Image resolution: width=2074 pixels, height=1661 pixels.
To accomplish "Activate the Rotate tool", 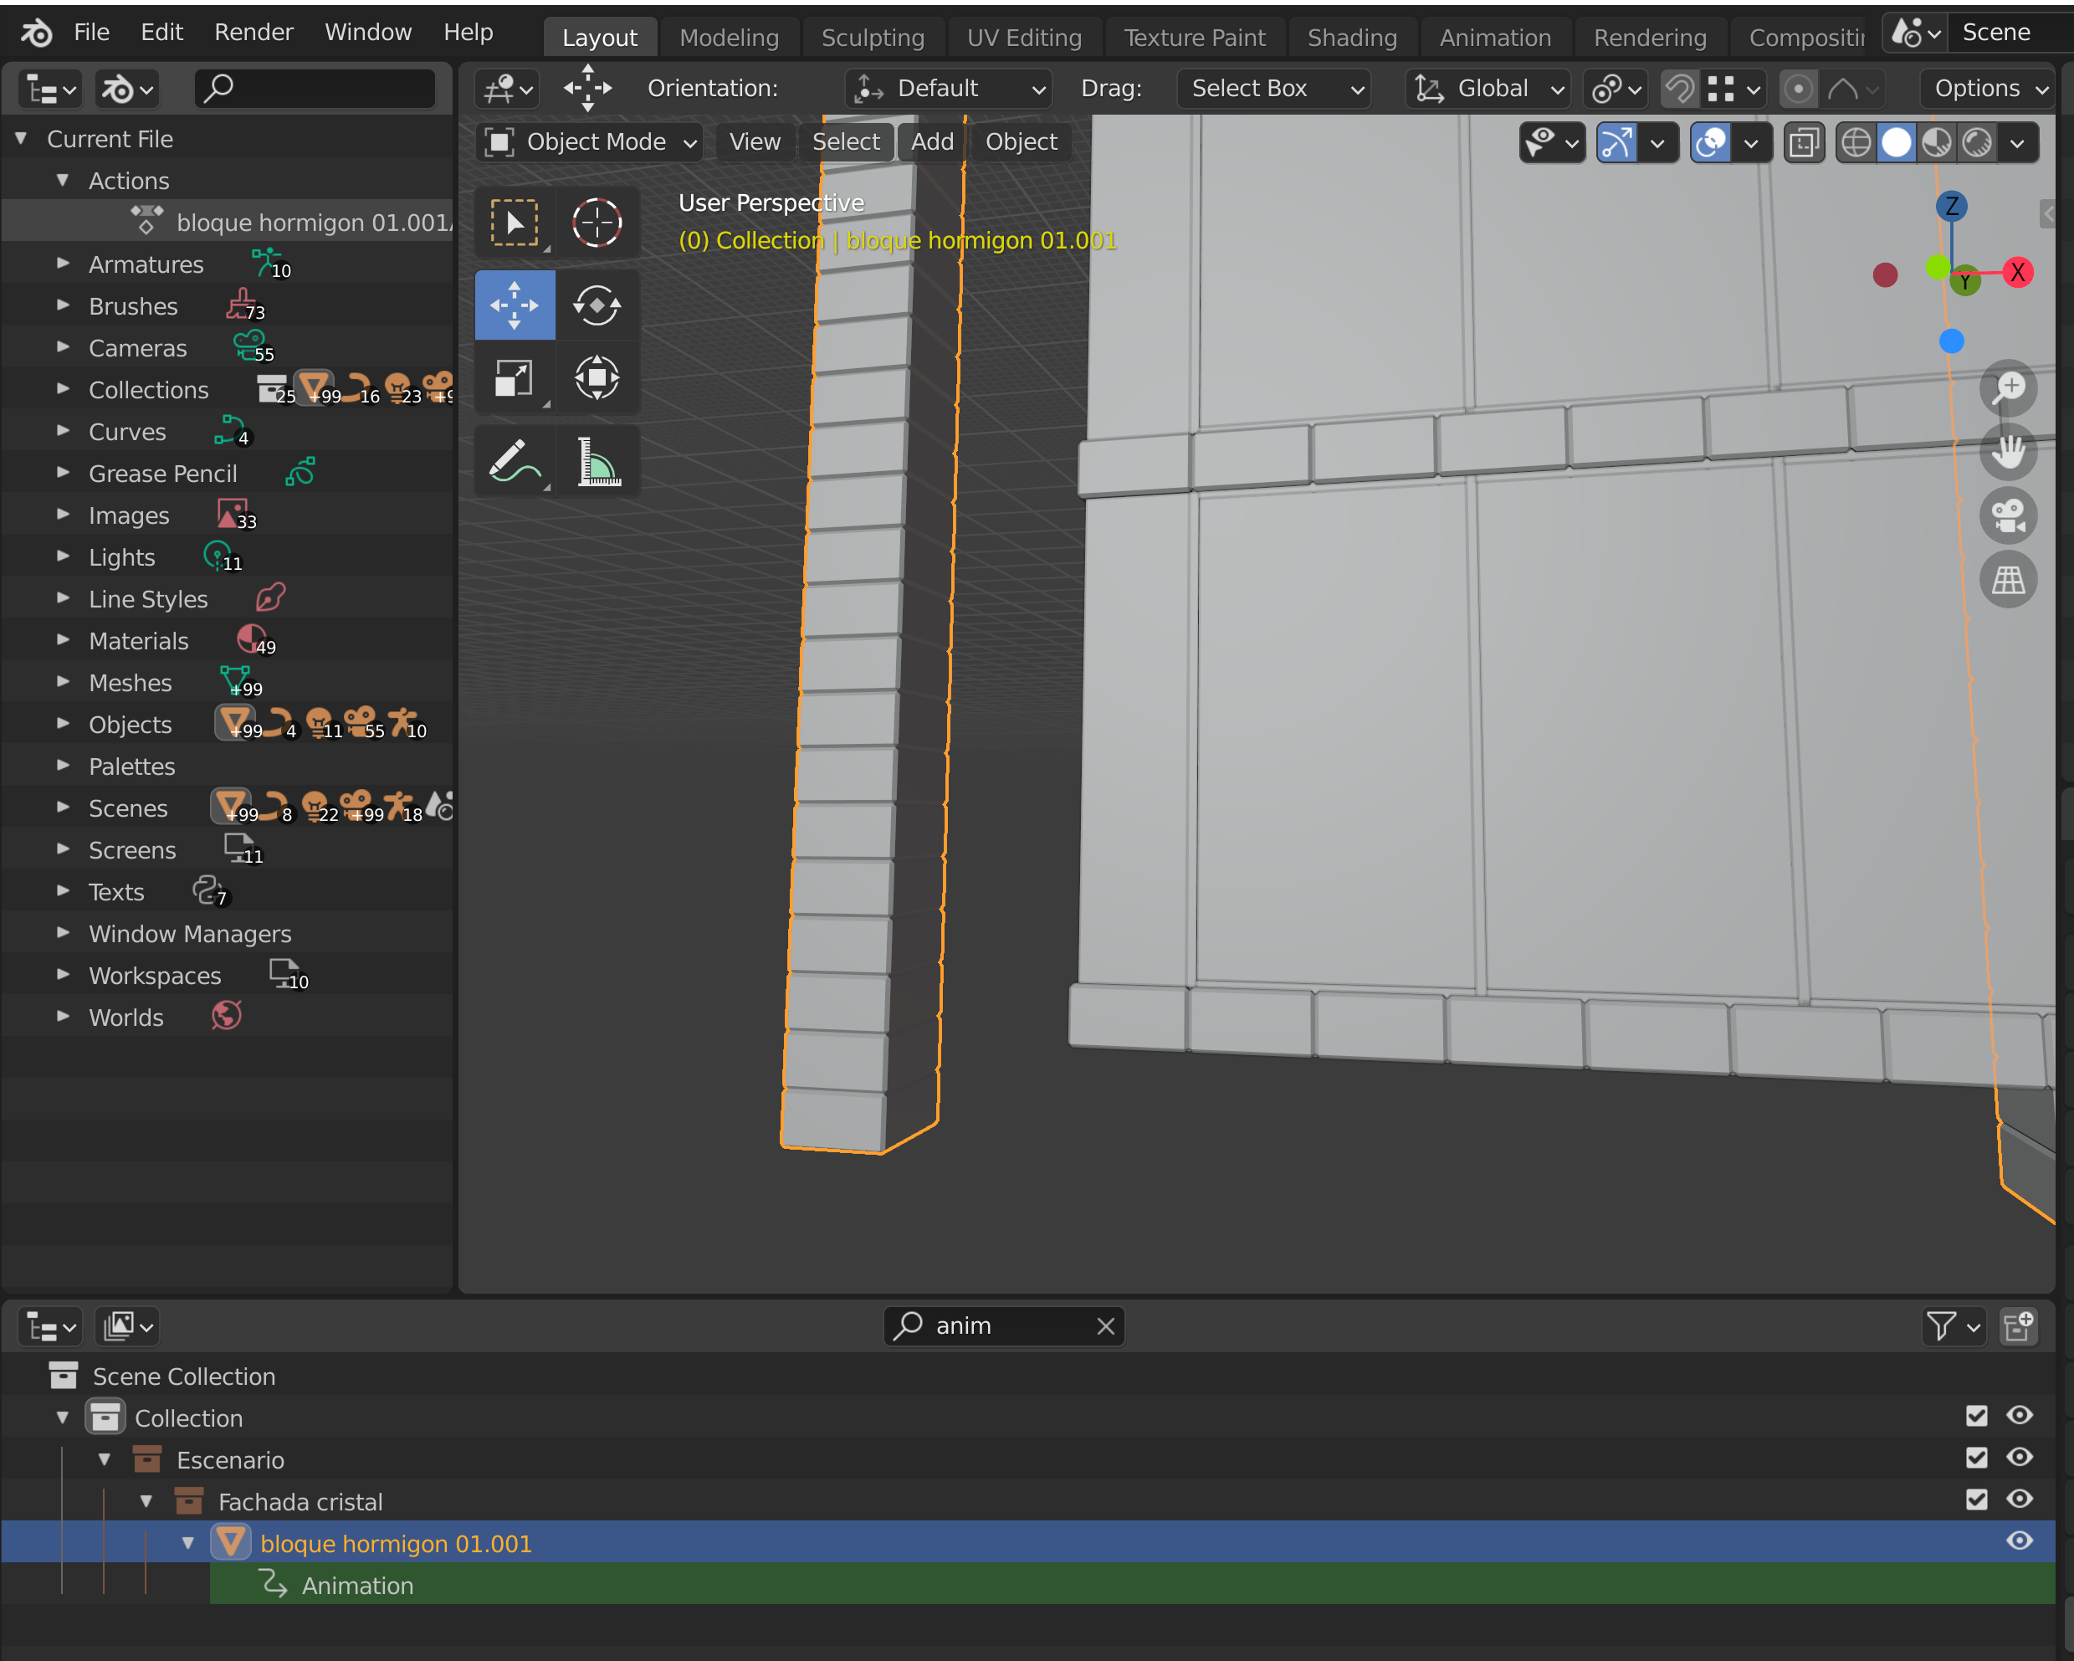I will [x=597, y=306].
